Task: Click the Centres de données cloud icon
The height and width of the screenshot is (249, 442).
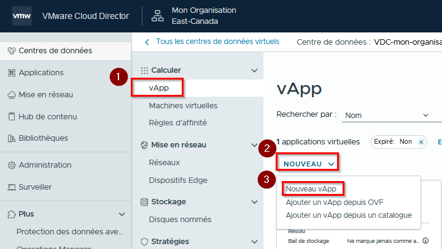Action: (x=12, y=51)
